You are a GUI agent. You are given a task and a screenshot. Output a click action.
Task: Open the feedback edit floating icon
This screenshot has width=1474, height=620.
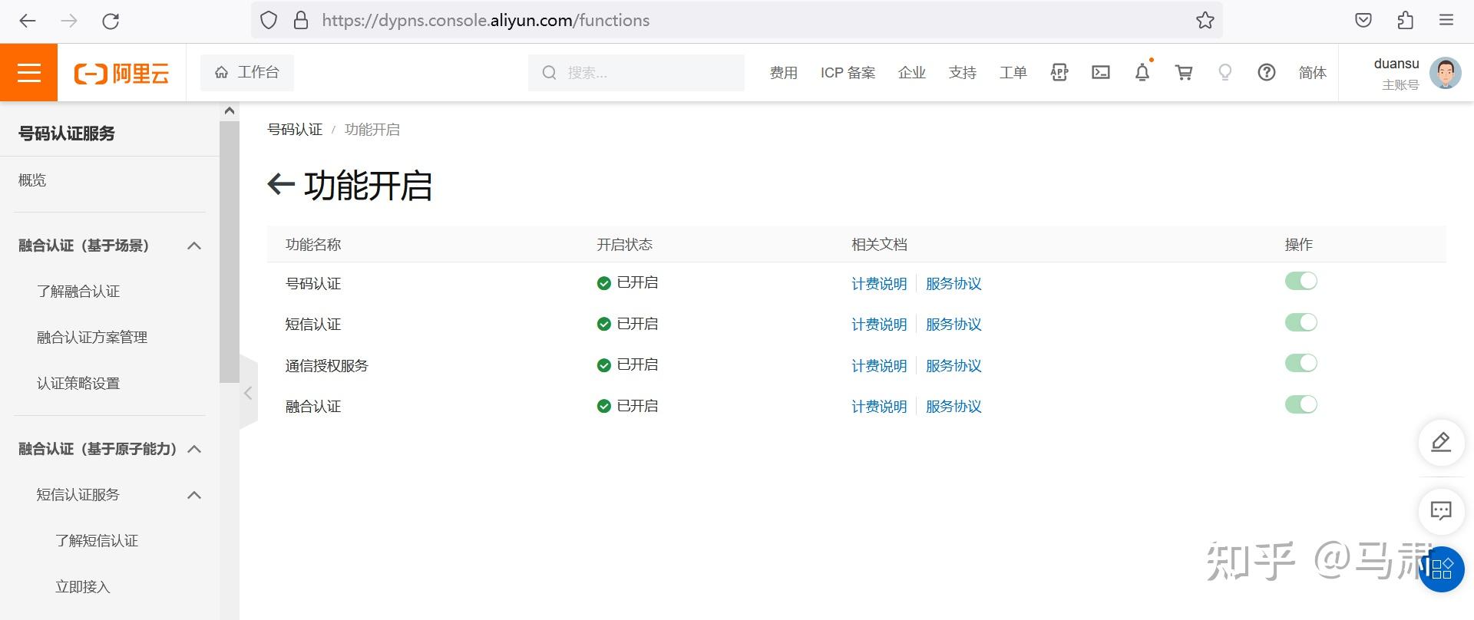[1441, 443]
